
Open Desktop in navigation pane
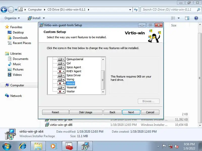click(18, 32)
